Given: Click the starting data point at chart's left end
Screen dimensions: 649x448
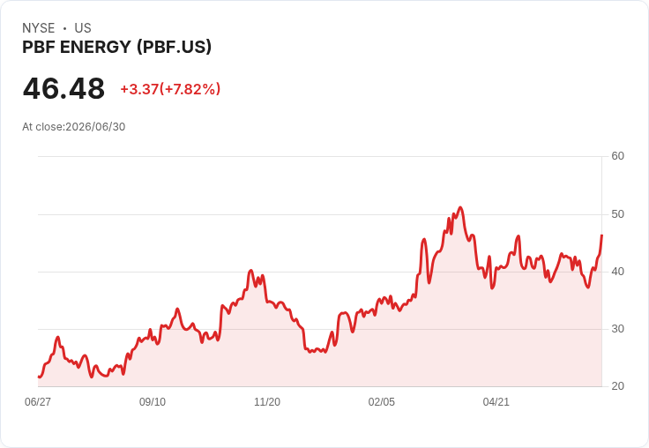Looking at the screenshot, I should tap(39, 377).
